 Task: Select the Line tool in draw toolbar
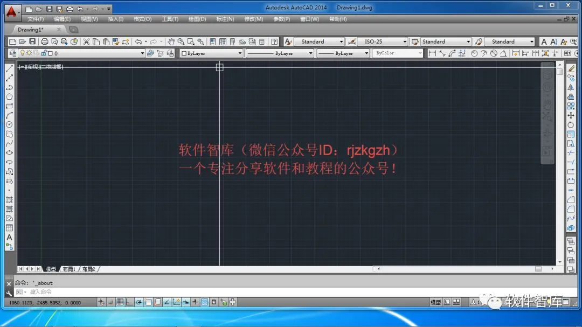point(9,68)
